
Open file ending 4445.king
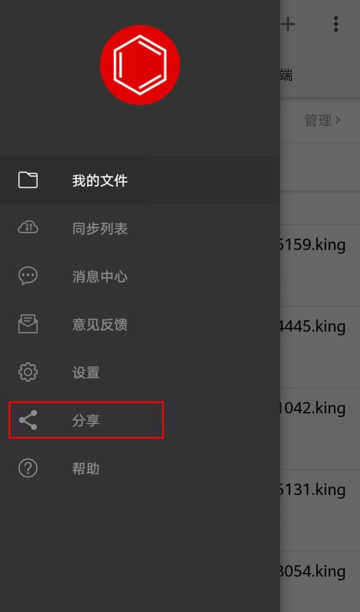pos(312,326)
